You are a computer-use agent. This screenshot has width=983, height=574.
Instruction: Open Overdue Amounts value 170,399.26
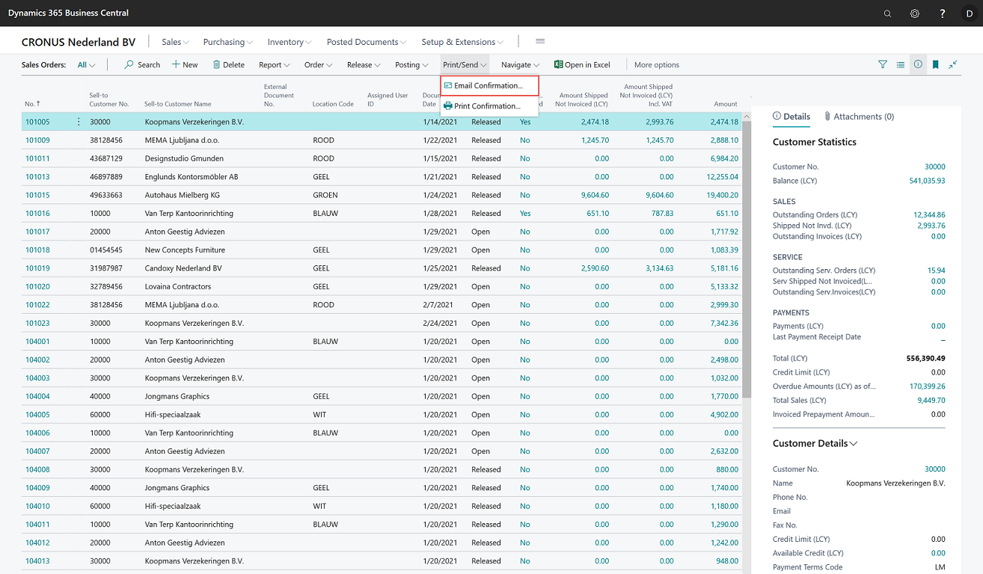click(x=927, y=386)
